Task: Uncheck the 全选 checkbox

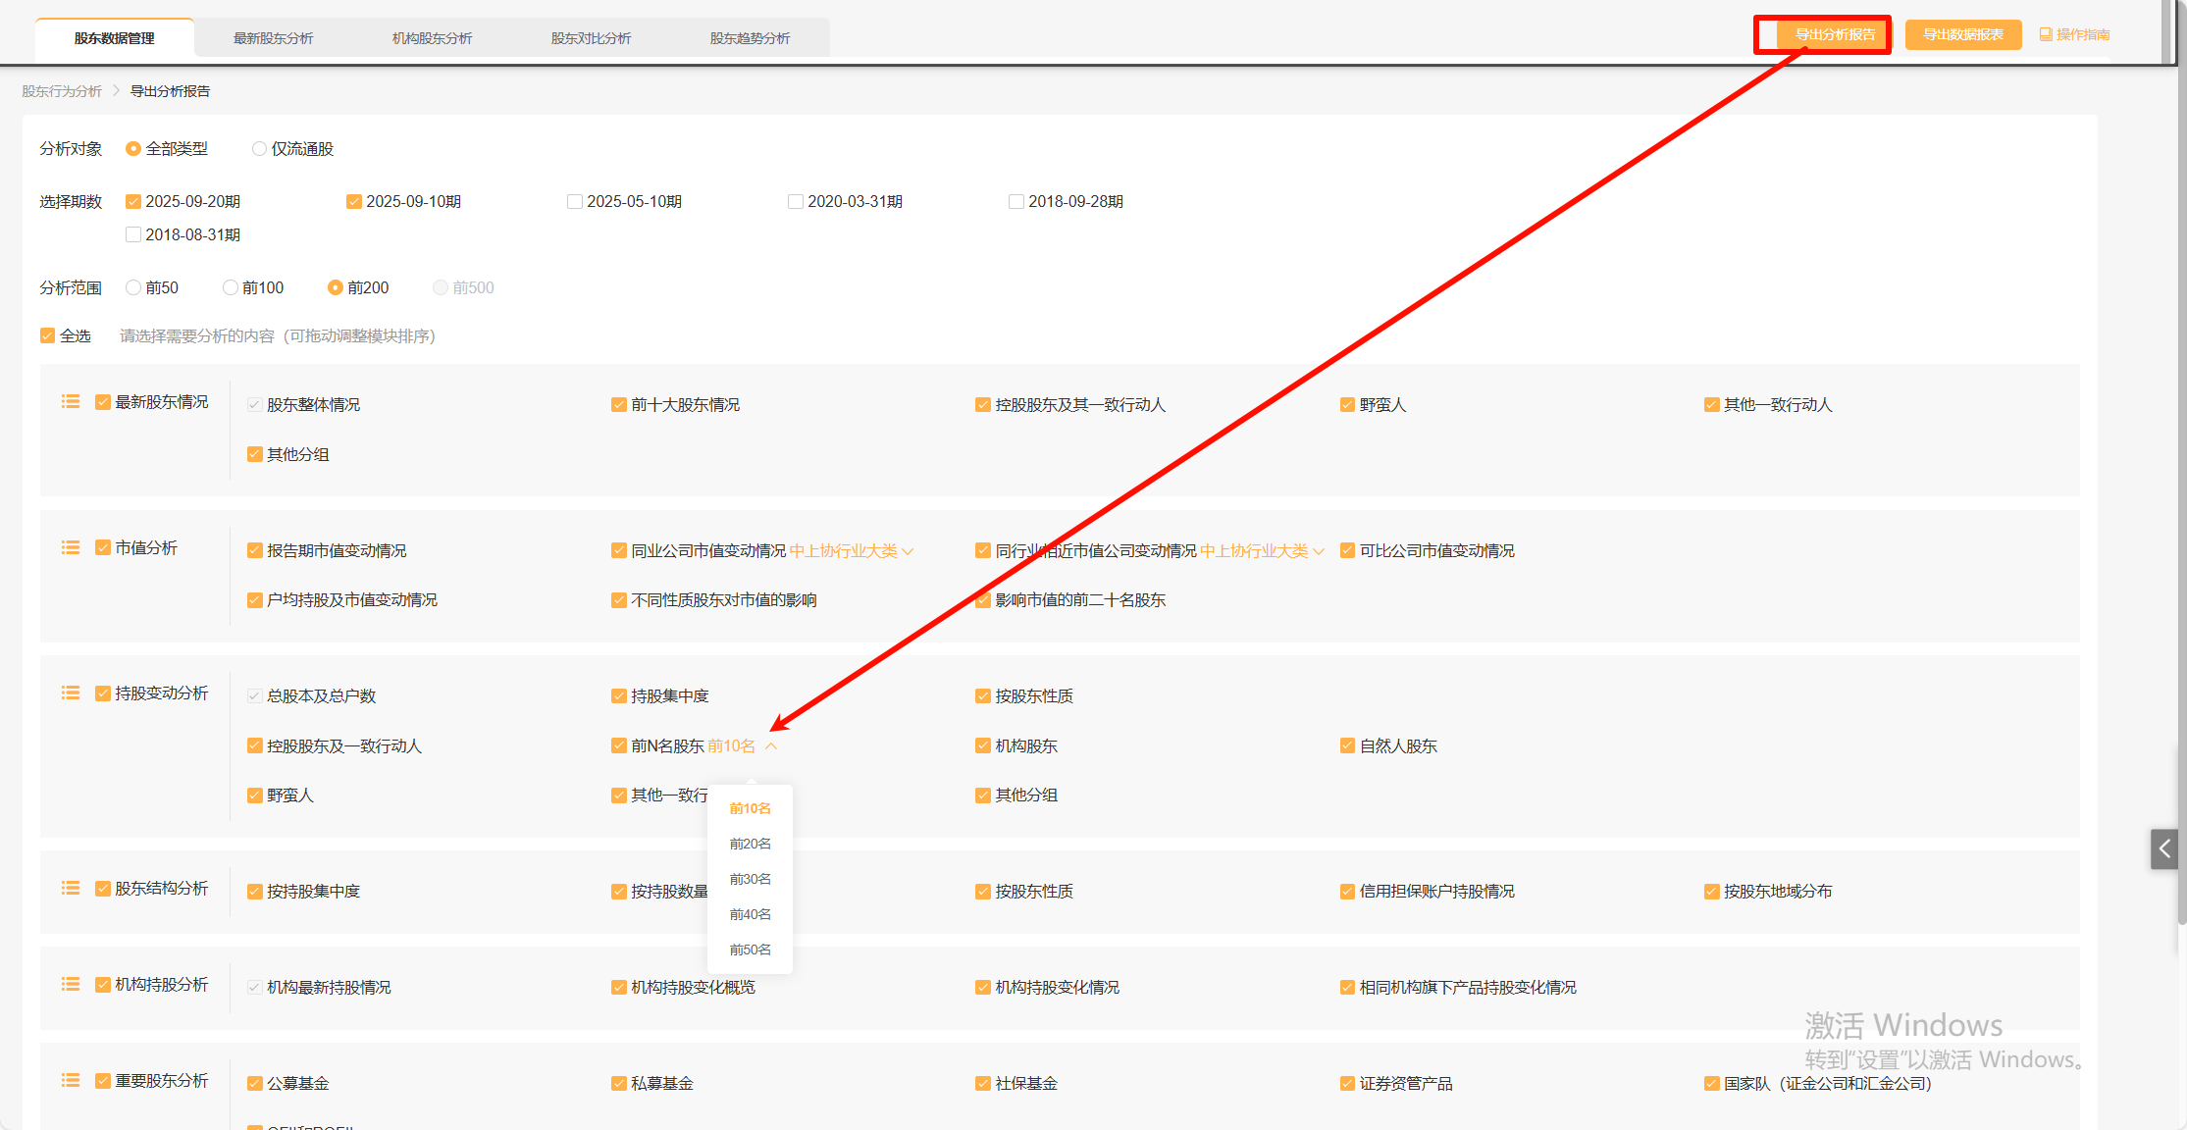Action: [x=47, y=335]
